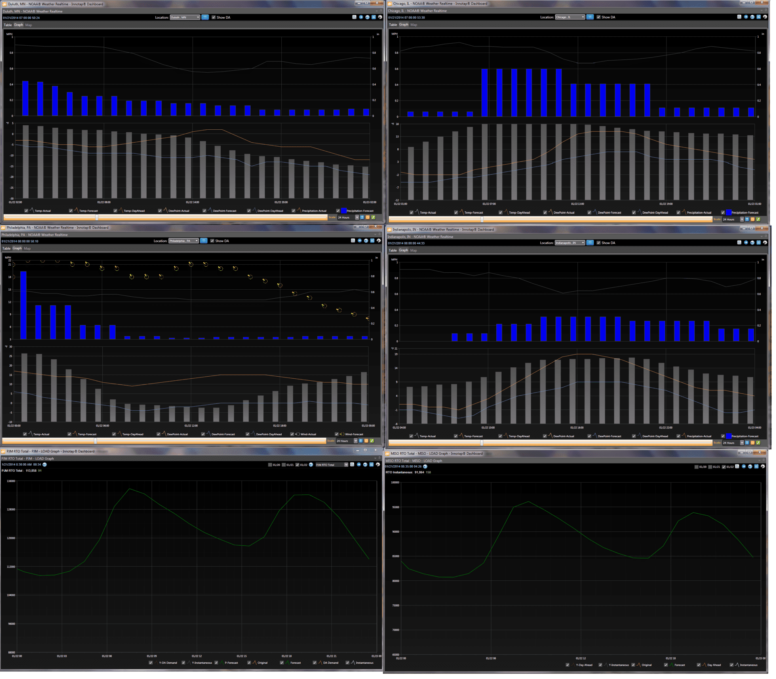
Task: Click the blue list button next to Philadelphia location
Action: (x=204, y=241)
